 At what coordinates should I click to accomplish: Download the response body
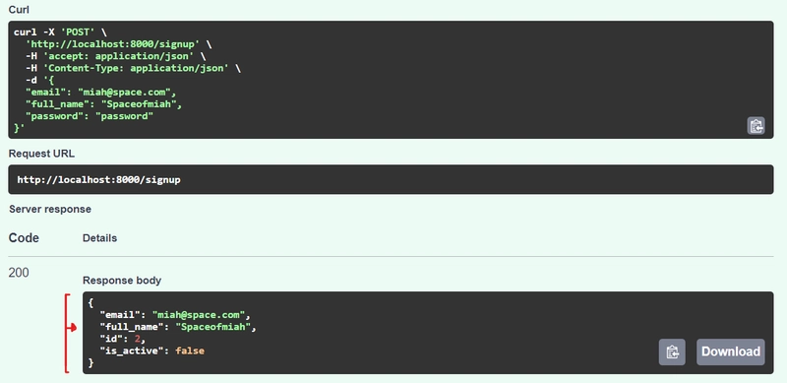point(731,351)
